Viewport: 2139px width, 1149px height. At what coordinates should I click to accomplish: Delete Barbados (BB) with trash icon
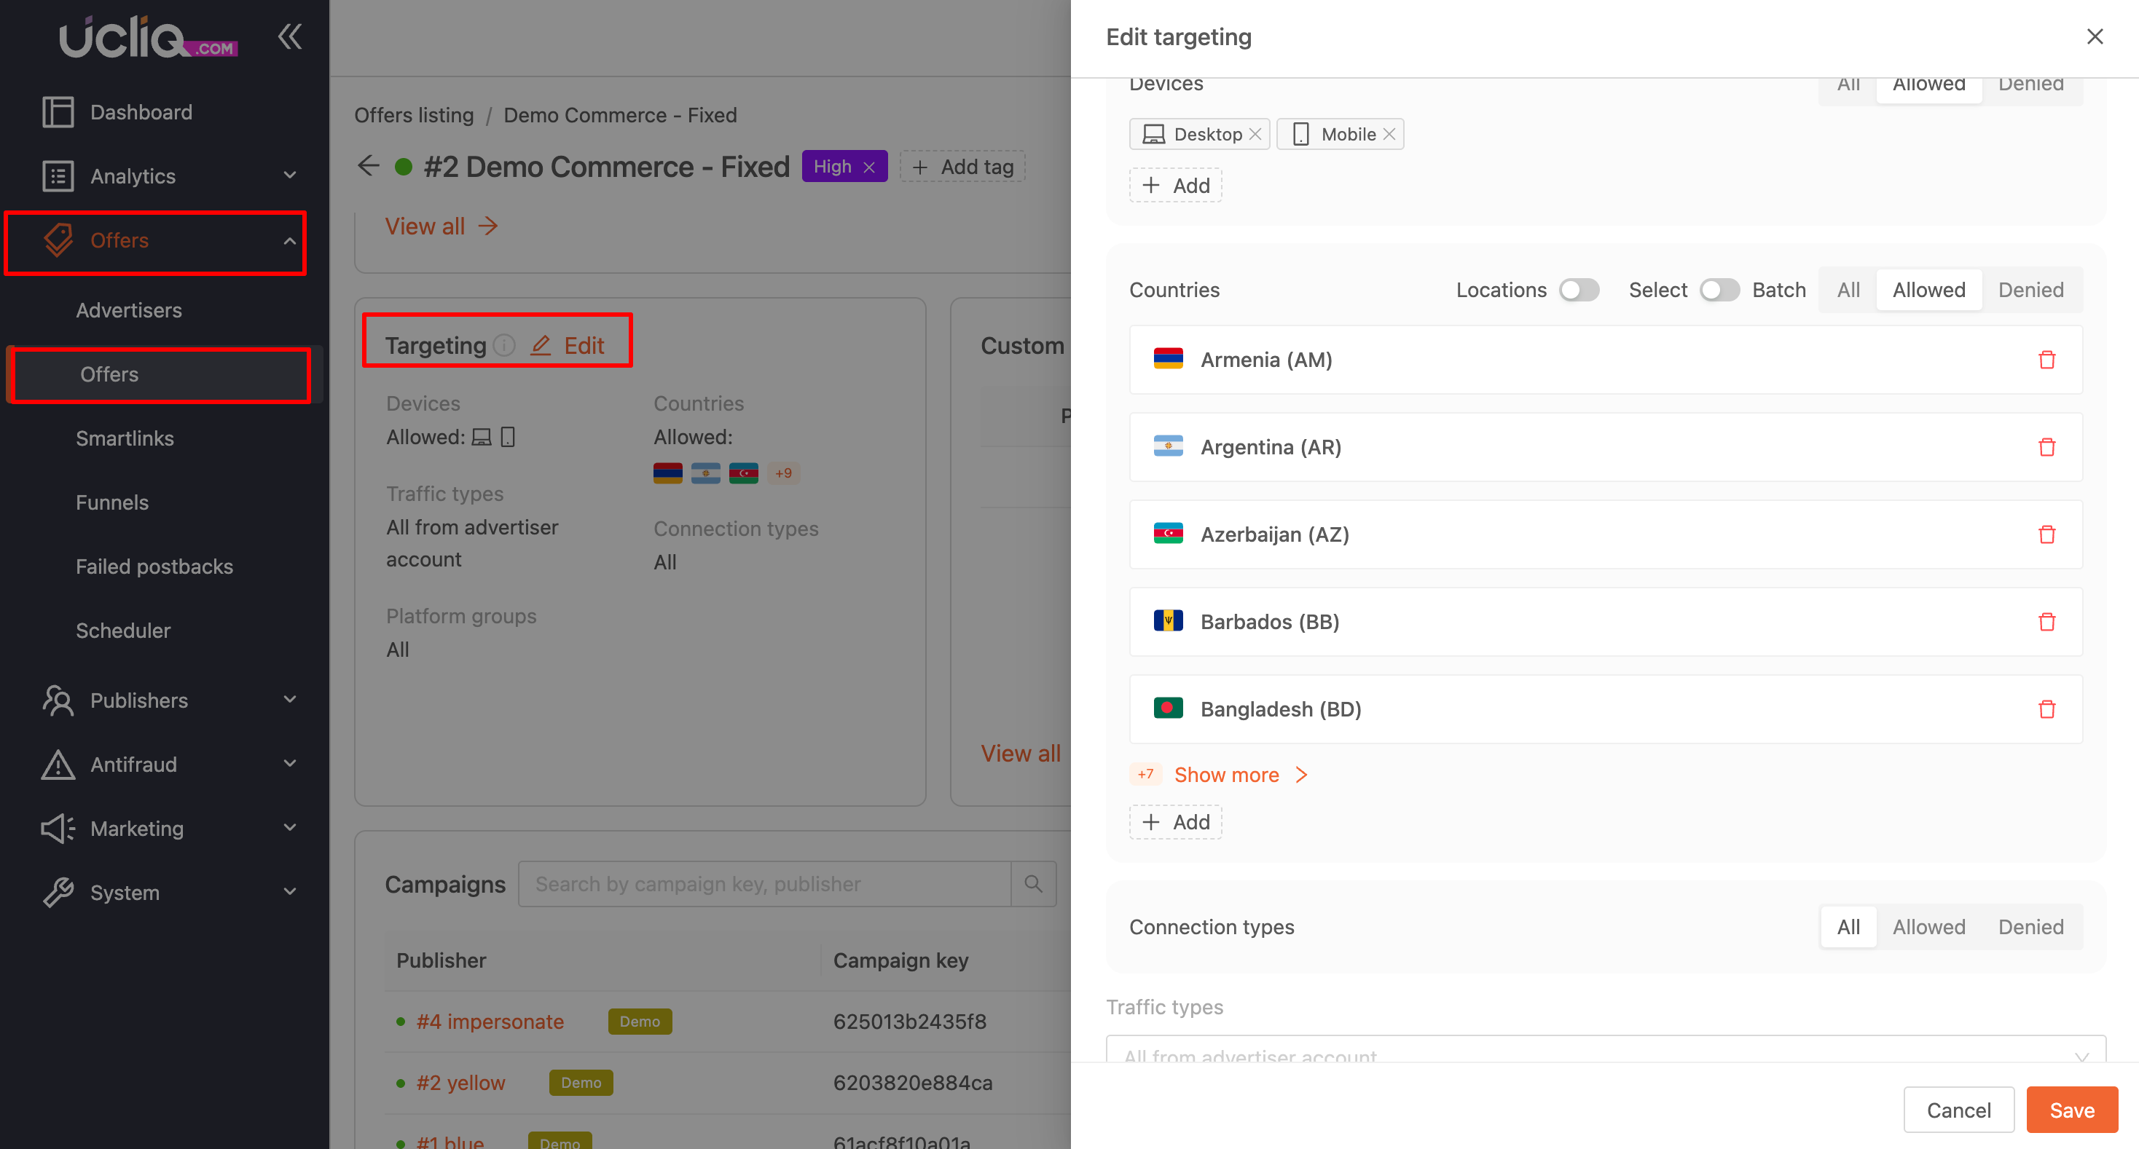point(2046,623)
